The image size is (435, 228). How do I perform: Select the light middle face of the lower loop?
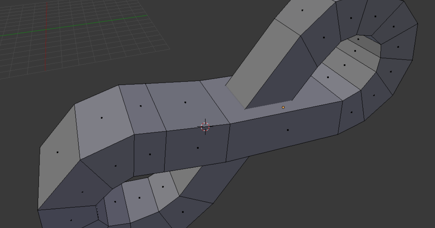pyautogui.click(x=139, y=198)
